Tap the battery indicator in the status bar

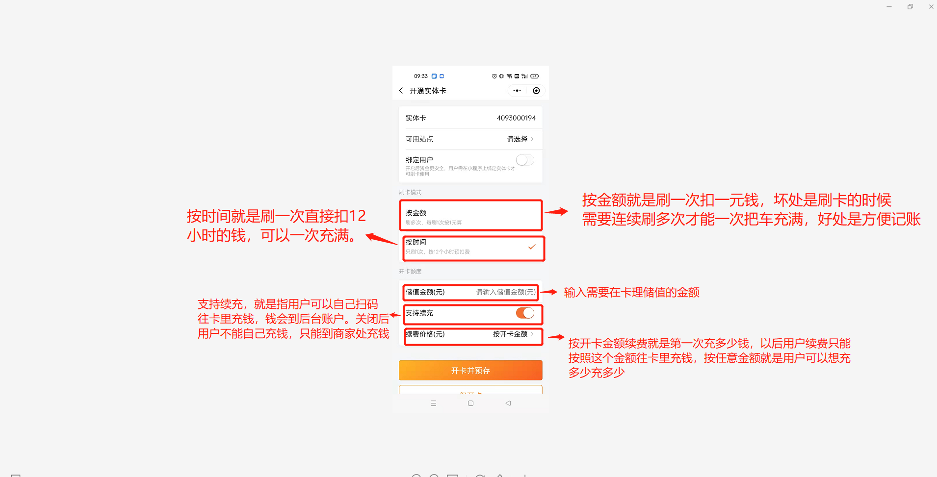point(535,76)
